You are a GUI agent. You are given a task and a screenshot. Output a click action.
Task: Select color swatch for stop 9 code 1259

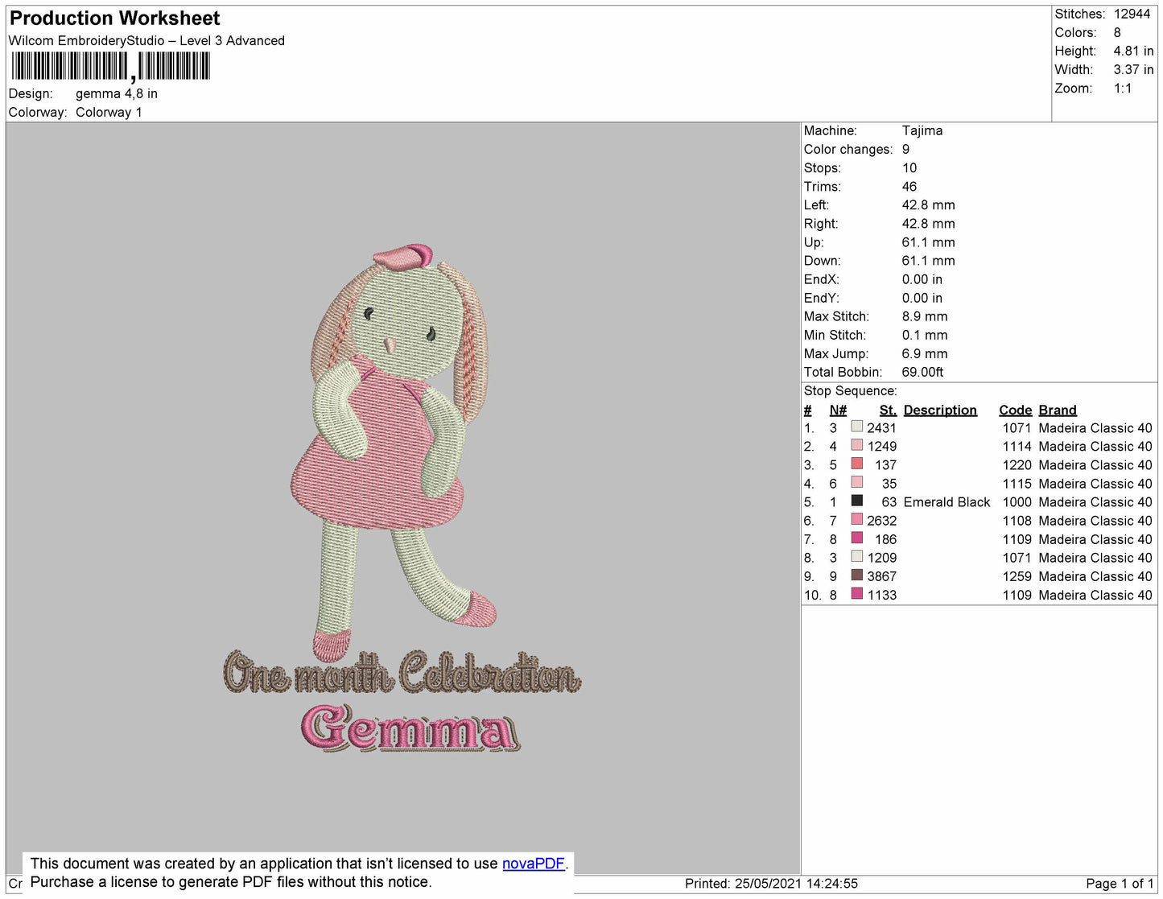(857, 575)
